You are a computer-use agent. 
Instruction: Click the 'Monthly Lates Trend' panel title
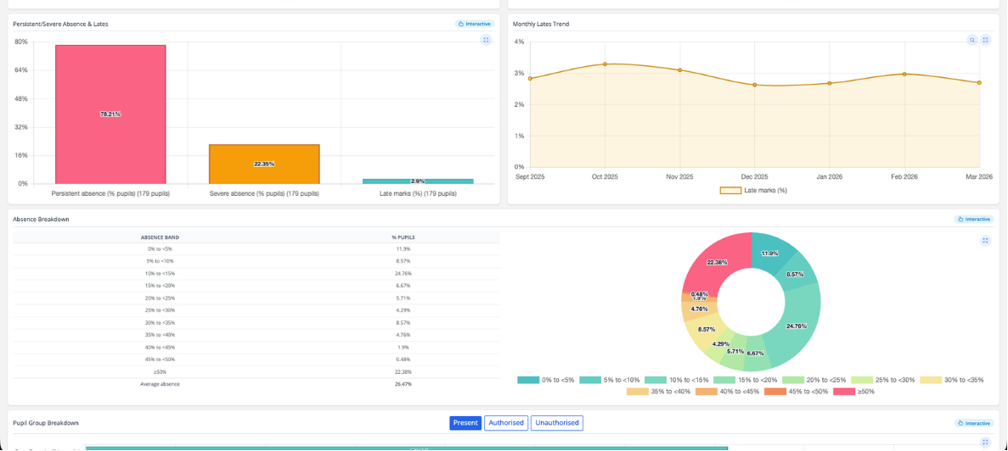coord(541,24)
